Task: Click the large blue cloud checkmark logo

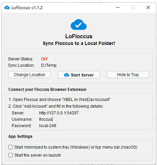Action: coord(79,24)
